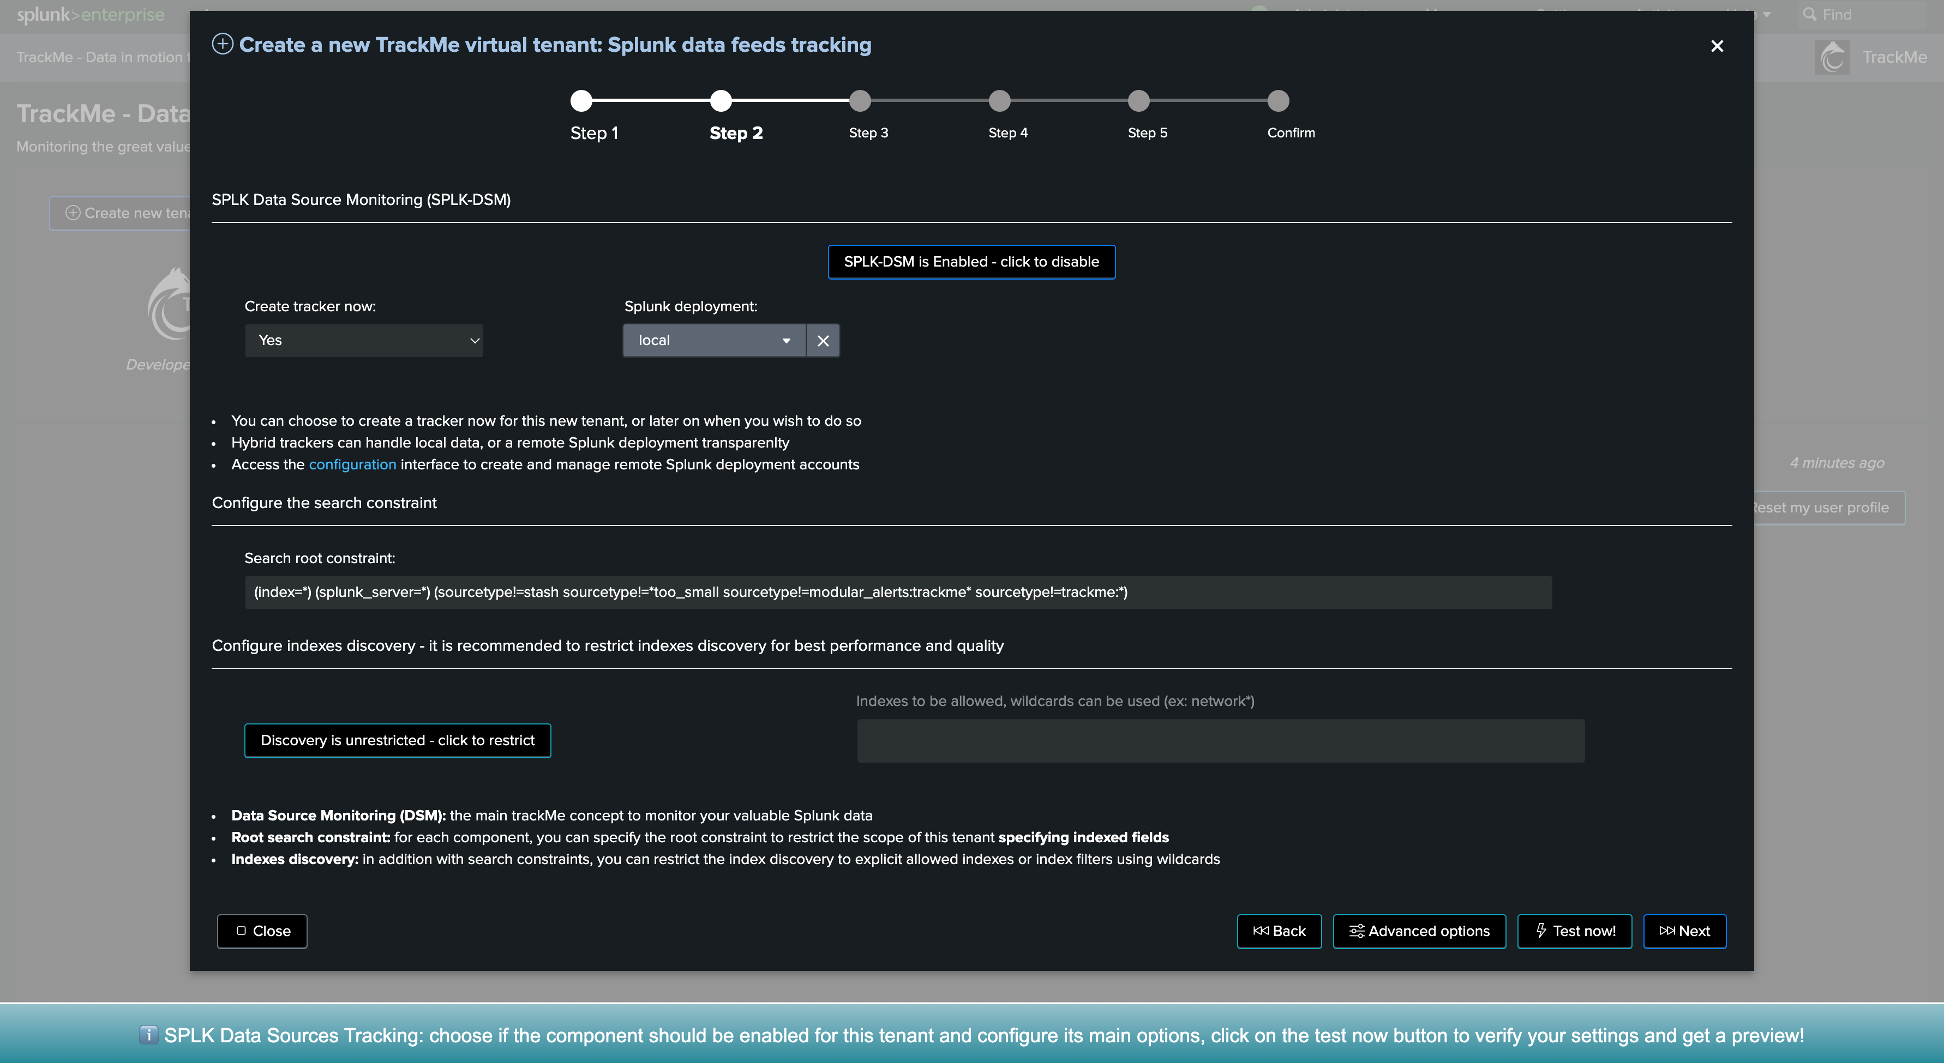The width and height of the screenshot is (1944, 1063).
Task: Proceed with the Next button
Action: 1684,931
